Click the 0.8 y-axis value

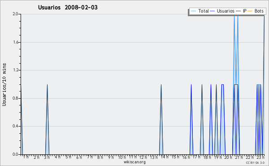(x=15, y=98)
